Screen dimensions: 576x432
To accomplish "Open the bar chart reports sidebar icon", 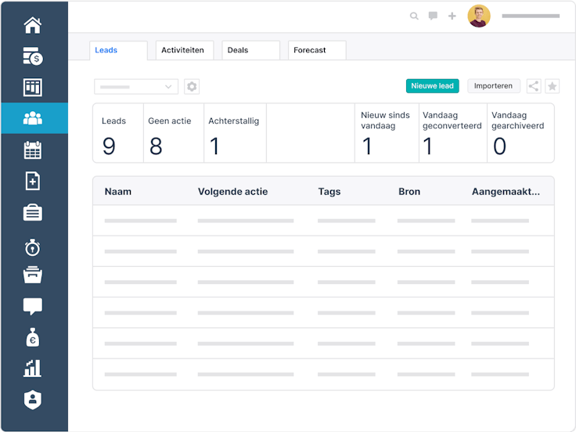I will pyautogui.click(x=33, y=369).
